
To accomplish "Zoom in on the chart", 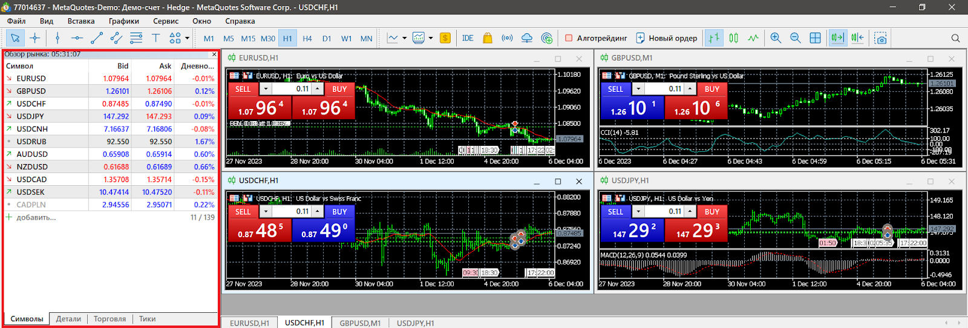I will 776,38.
